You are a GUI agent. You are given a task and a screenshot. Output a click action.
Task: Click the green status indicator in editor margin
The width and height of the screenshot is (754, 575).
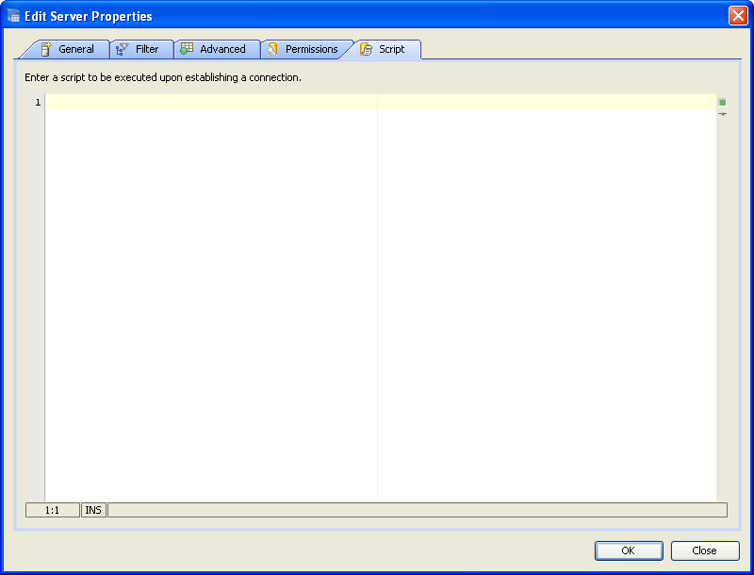tap(722, 102)
